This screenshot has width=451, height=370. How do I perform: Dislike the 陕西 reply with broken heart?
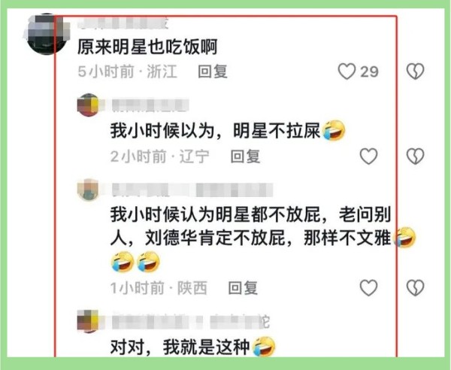pos(415,287)
